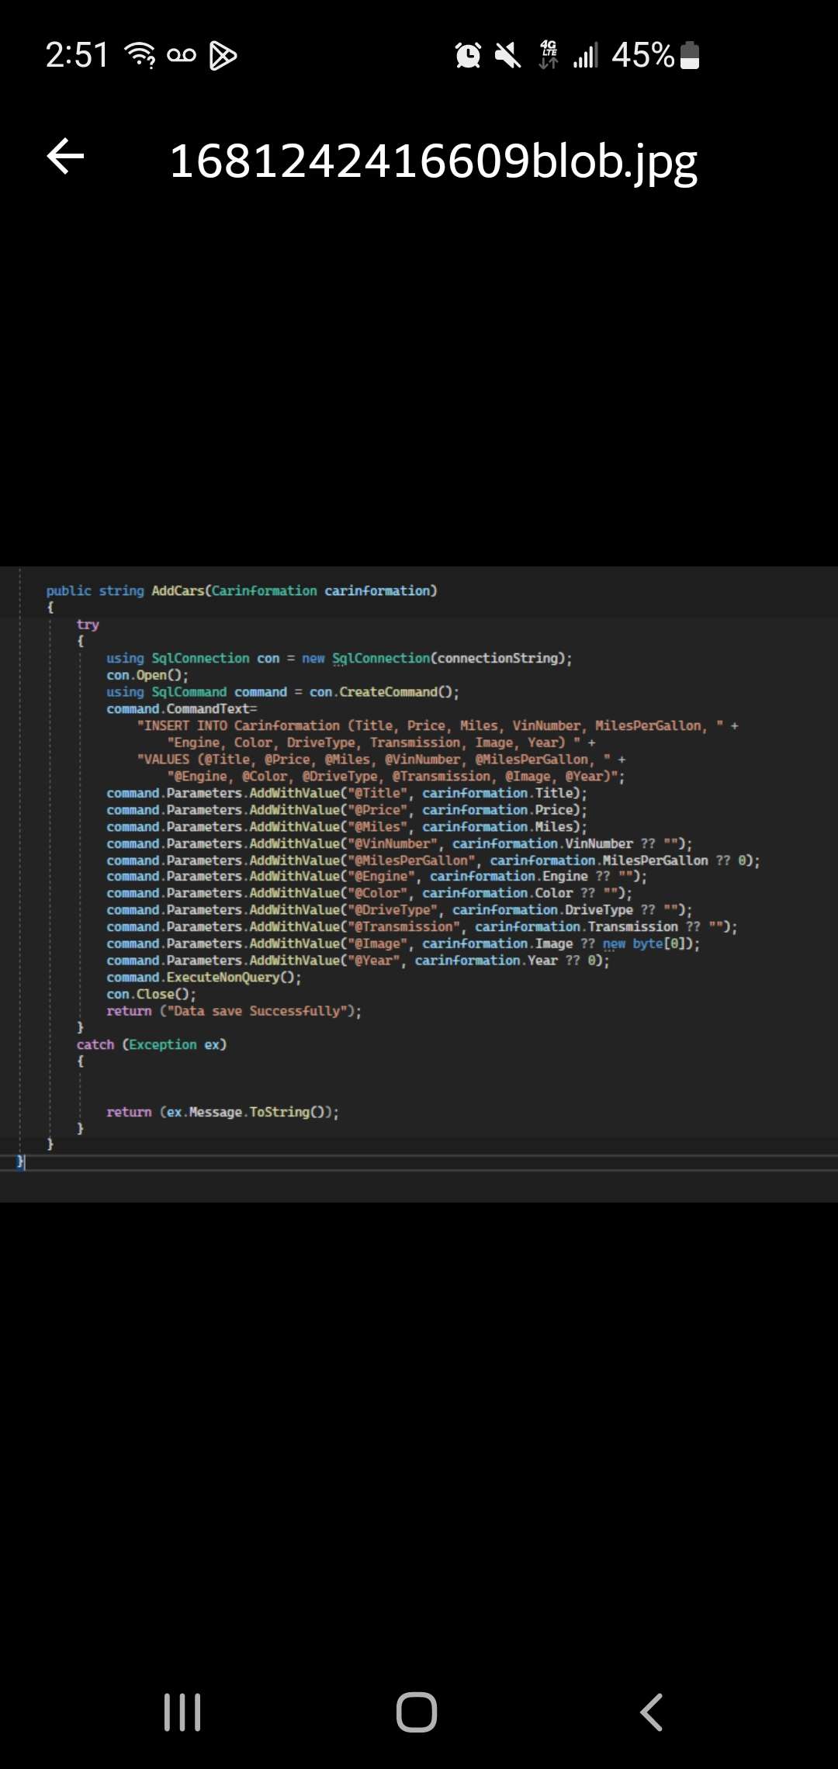This screenshot has height=1769, width=838.
Task: Tap the home navigation button
Action: 417,1712
